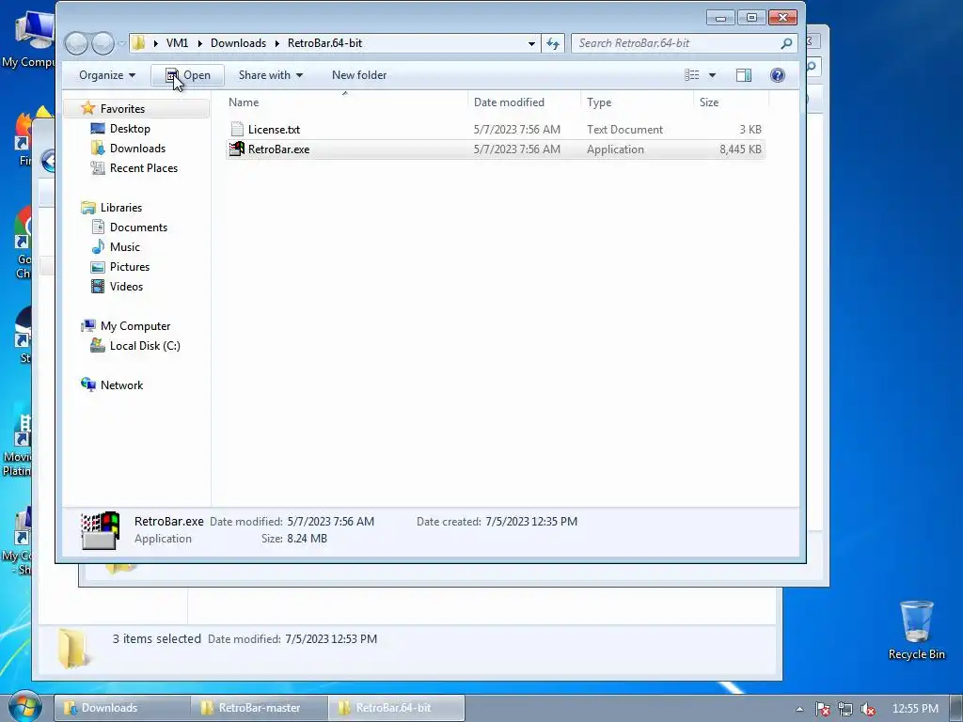
Task: Click the 12:55 PM taskbar clock
Action: (x=915, y=709)
